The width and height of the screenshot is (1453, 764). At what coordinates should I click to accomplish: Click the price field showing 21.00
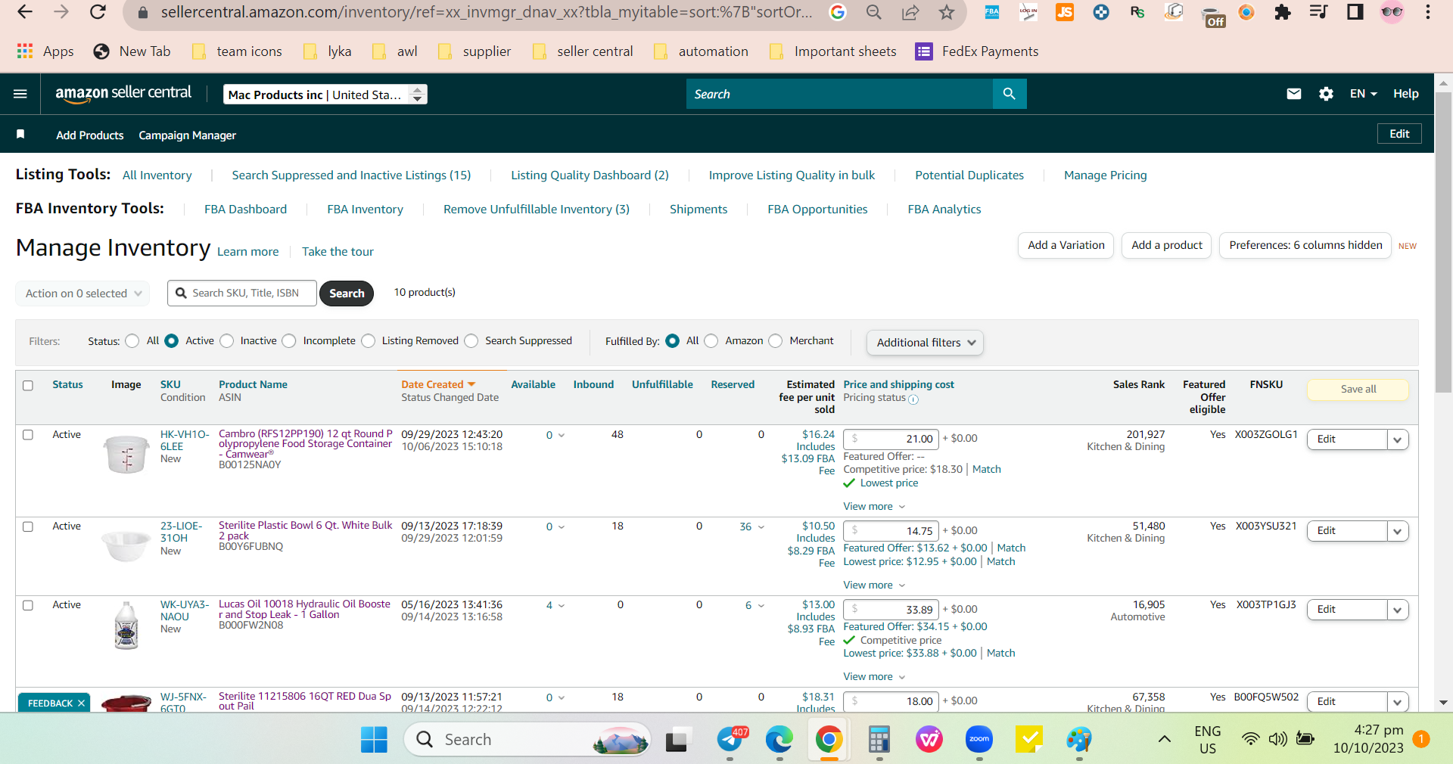tap(891, 439)
